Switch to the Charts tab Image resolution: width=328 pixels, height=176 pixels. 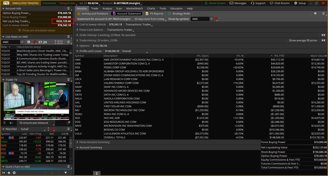(x=151, y=8)
